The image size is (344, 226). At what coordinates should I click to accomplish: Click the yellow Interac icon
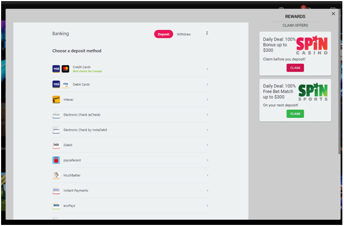pyautogui.click(x=56, y=99)
